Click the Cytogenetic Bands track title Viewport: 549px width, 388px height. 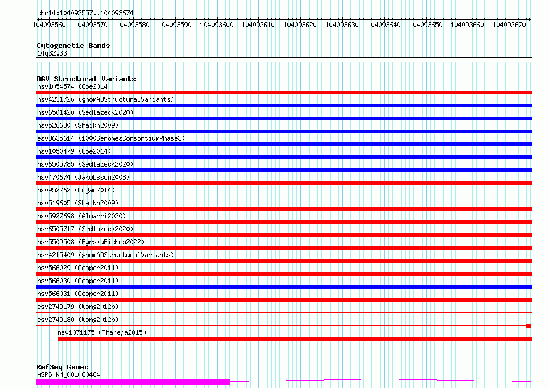pos(73,46)
